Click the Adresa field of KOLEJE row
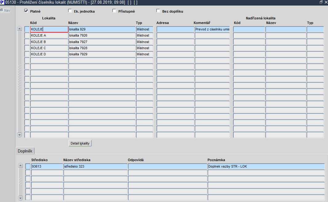 [x=175, y=29]
